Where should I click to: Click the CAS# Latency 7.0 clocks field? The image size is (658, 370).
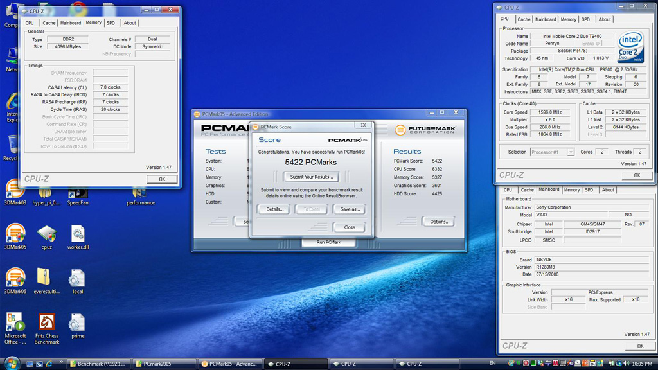point(110,87)
